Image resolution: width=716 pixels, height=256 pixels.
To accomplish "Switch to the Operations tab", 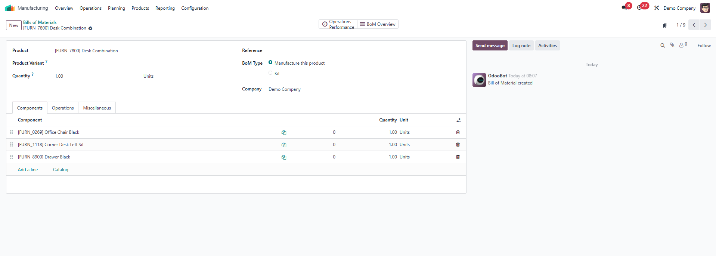I will (x=63, y=108).
